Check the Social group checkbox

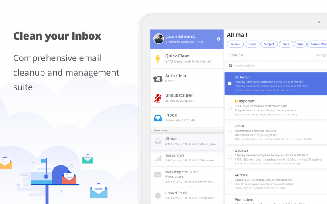tap(229, 133)
